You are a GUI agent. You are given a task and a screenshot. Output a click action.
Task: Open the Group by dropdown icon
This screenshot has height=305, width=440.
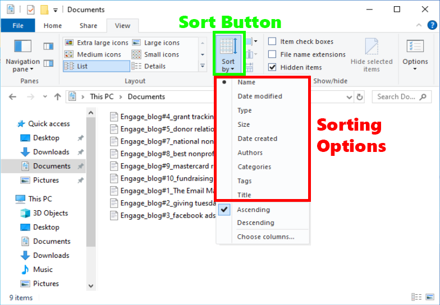pos(251,41)
